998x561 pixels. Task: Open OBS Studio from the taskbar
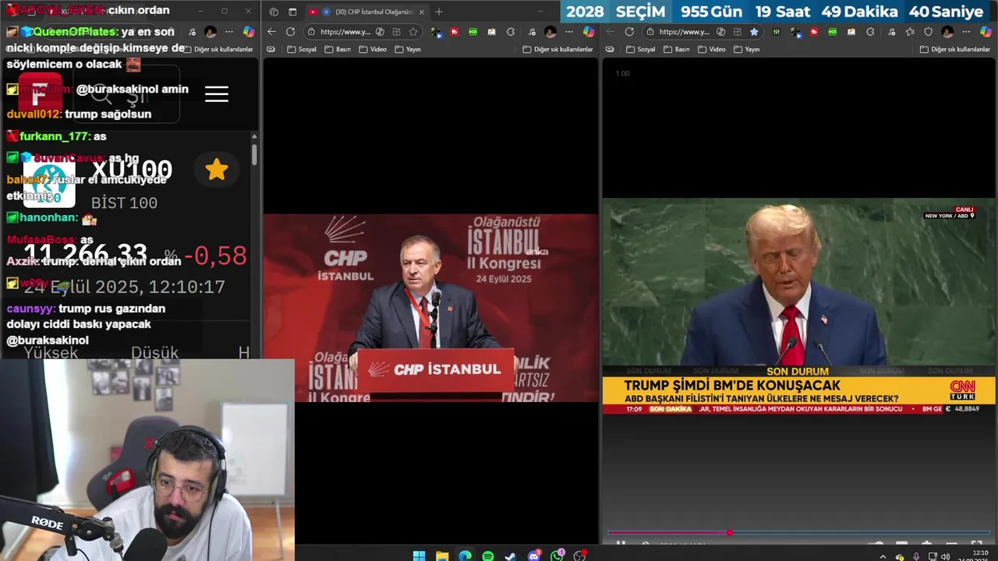[x=579, y=556]
